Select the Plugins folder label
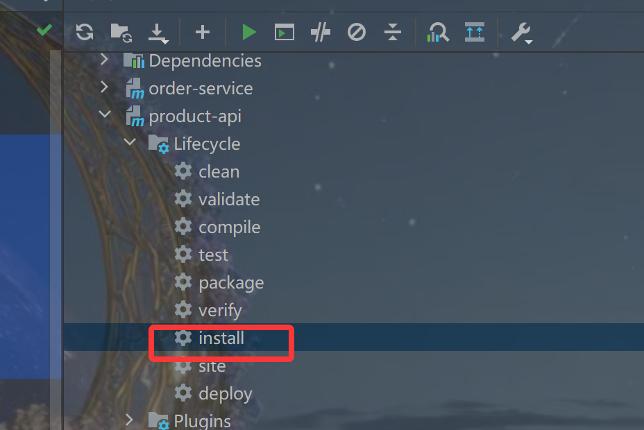Viewport: 644px width, 430px height. point(202,422)
